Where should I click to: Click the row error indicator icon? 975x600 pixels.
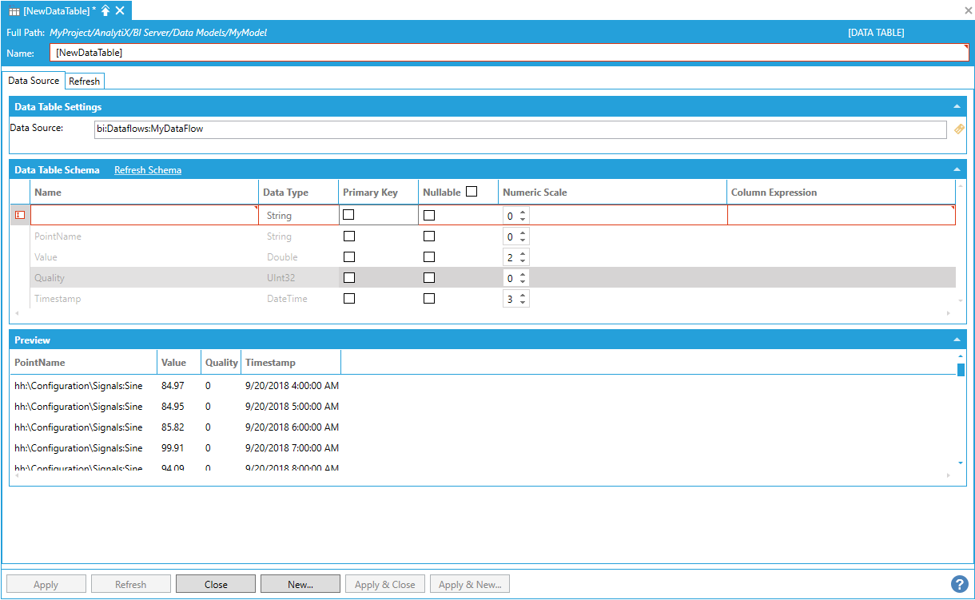tap(20, 215)
